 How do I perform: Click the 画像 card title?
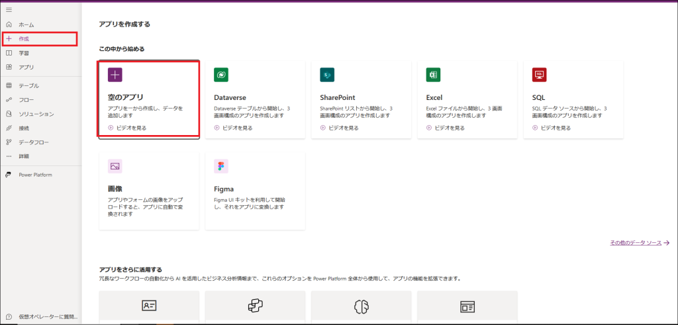pos(116,189)
